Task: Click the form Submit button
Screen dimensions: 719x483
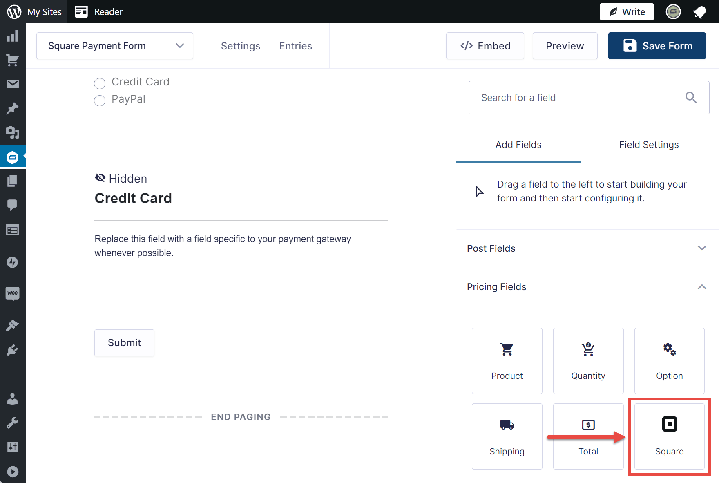Action: [124, 343]
